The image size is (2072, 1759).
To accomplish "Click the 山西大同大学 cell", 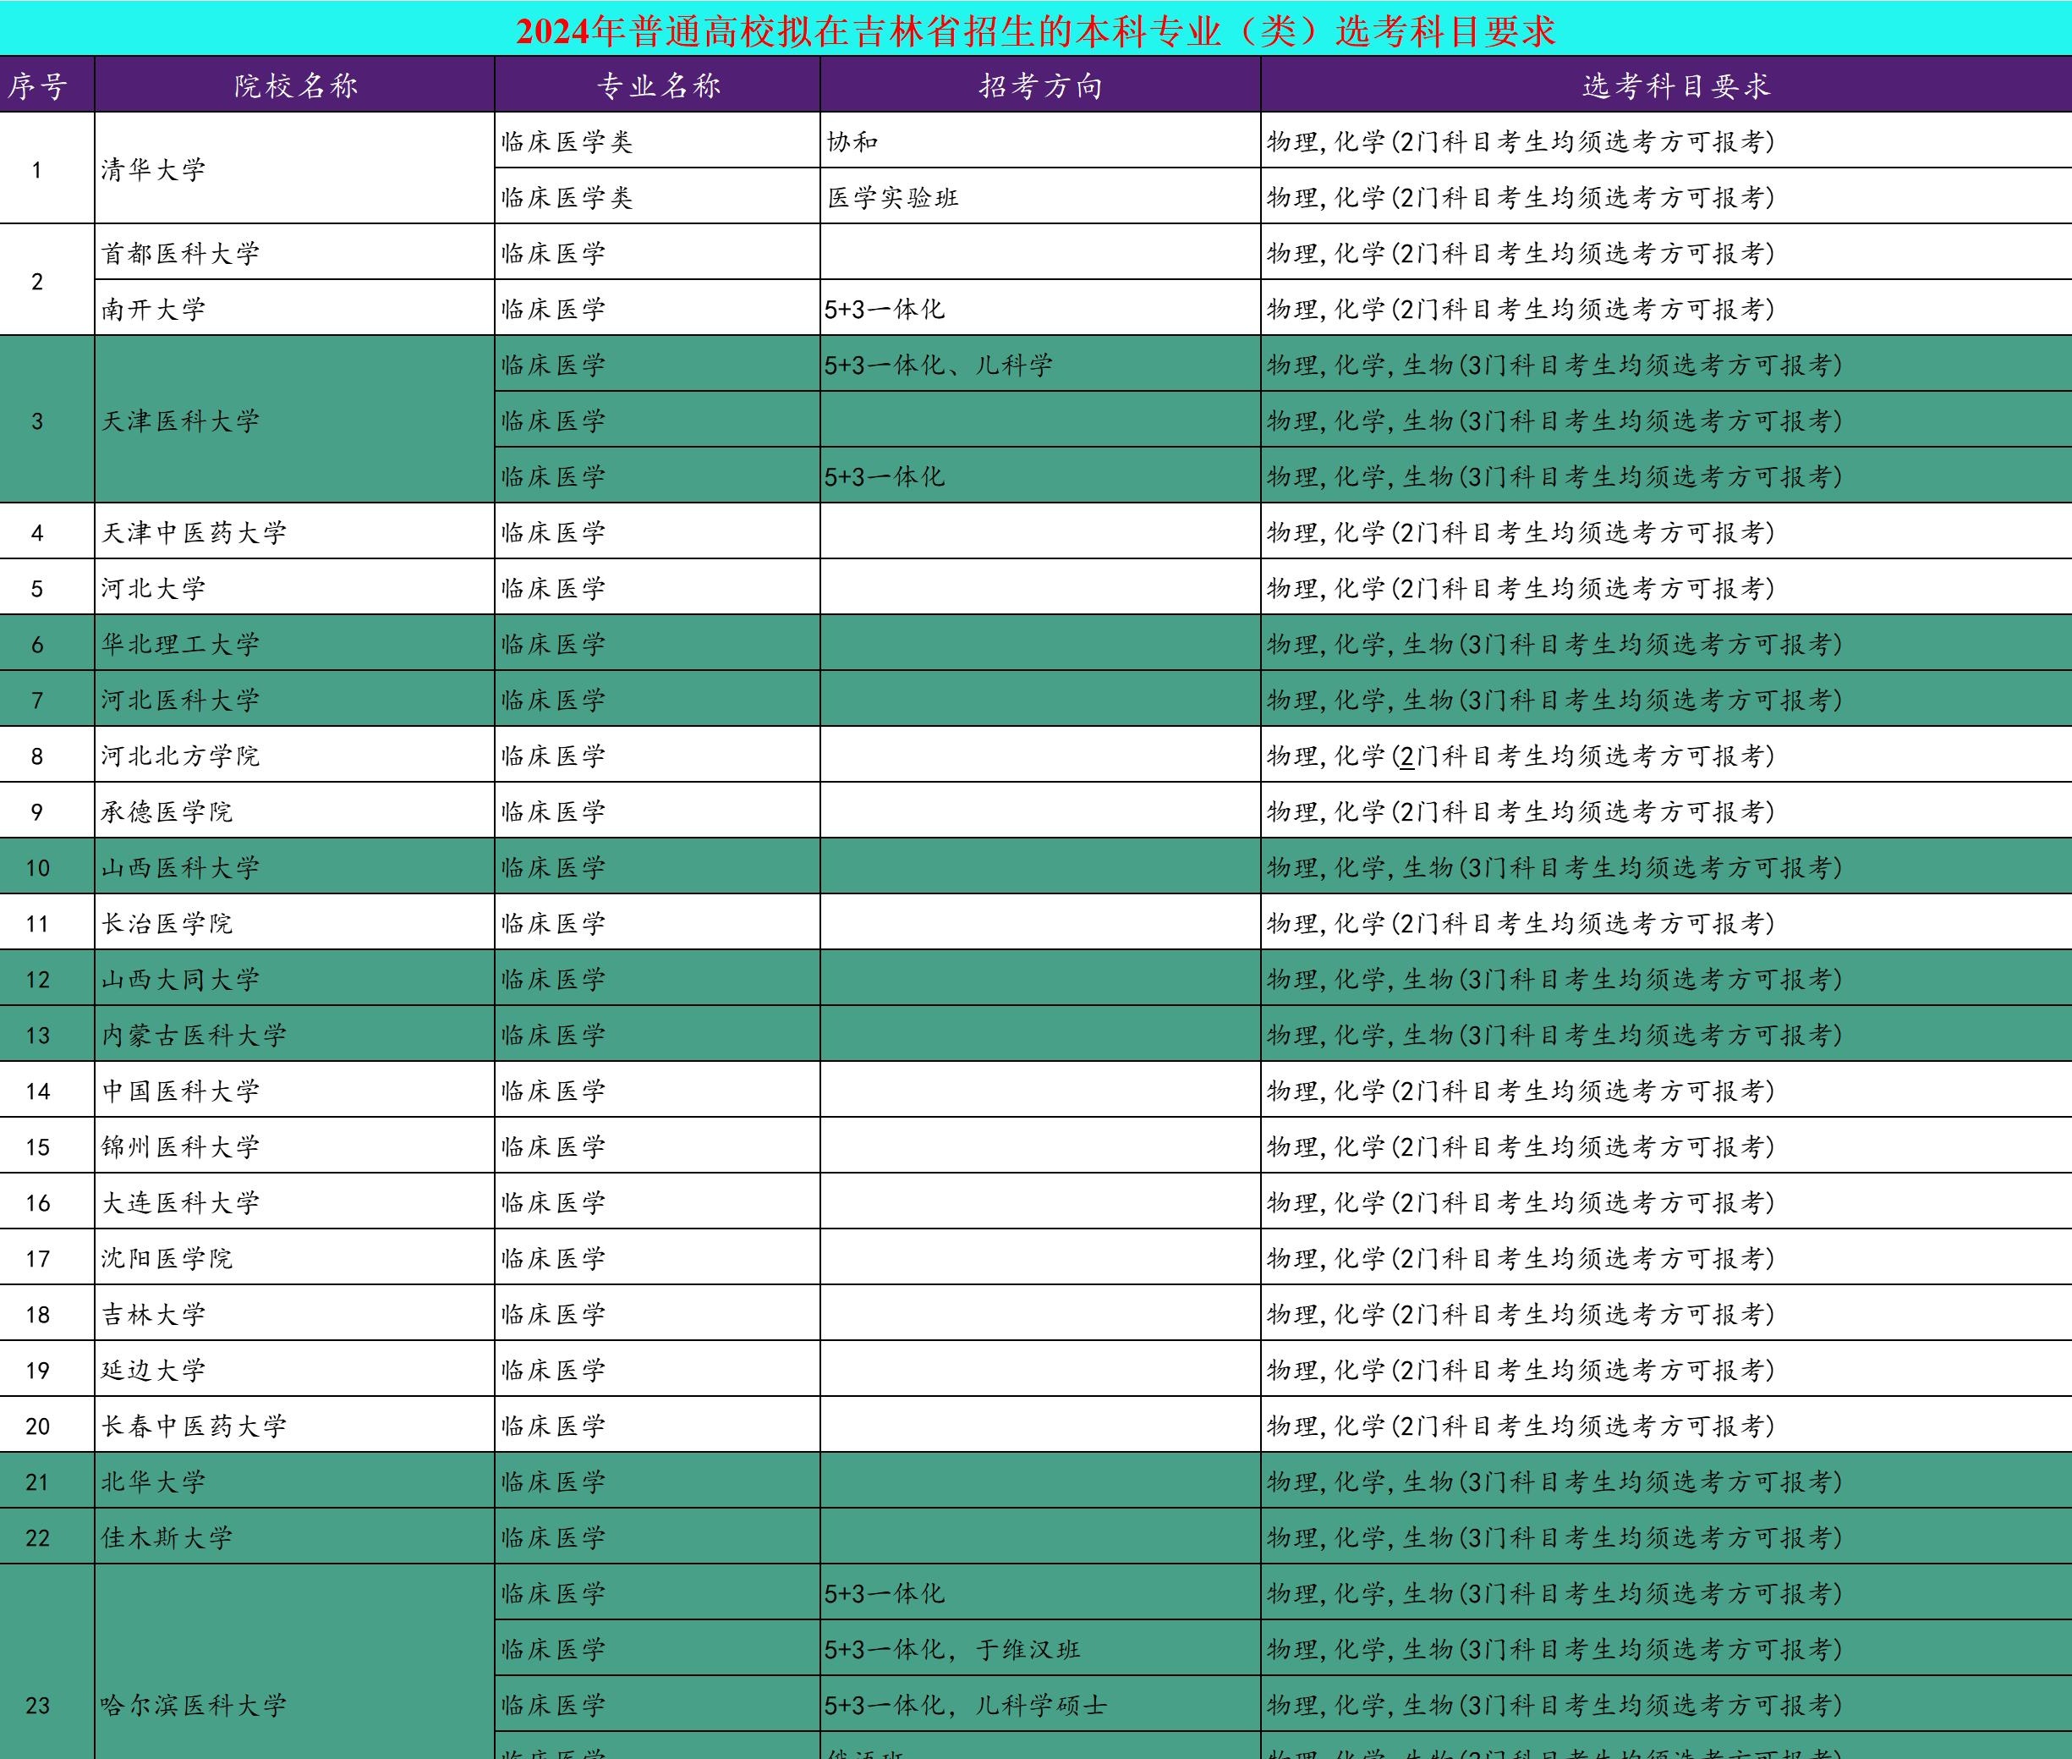I will point(295,978).
